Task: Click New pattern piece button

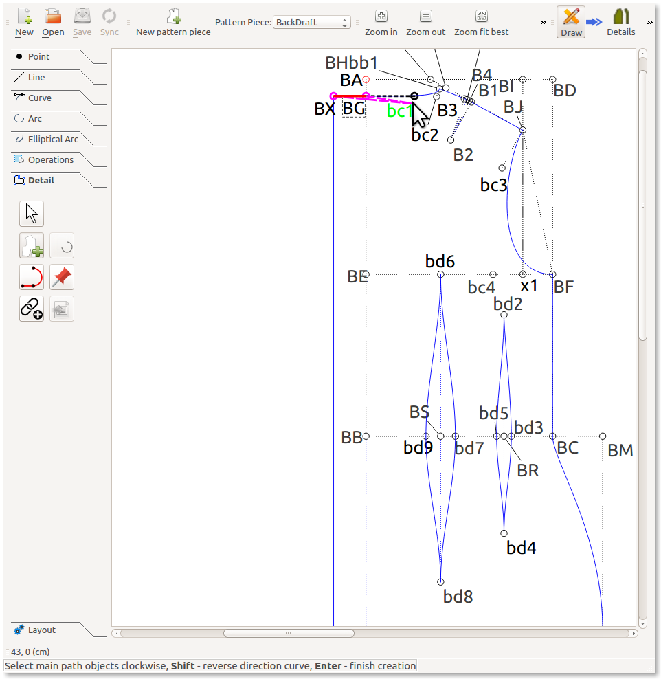Action: click(173, 22)
